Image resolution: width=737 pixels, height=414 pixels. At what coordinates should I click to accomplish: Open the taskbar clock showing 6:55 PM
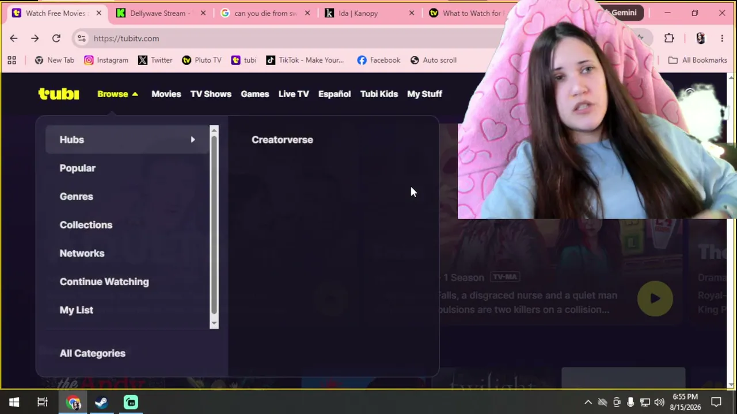[x=685, y=402]
